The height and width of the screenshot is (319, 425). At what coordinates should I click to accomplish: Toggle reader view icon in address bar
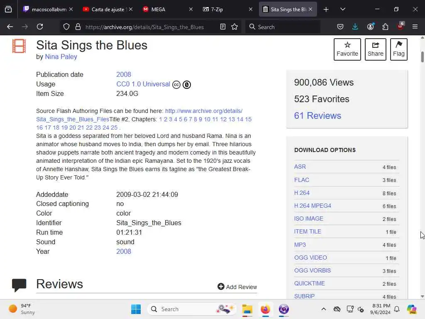223,27
